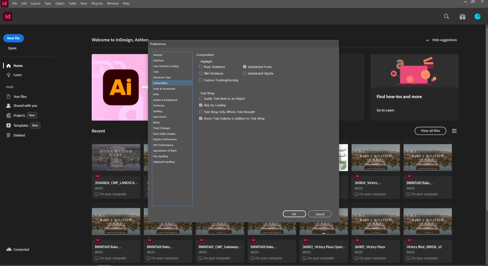
Task: Select General preferences category
Action: pyautogui.click(x=172, y=55)
